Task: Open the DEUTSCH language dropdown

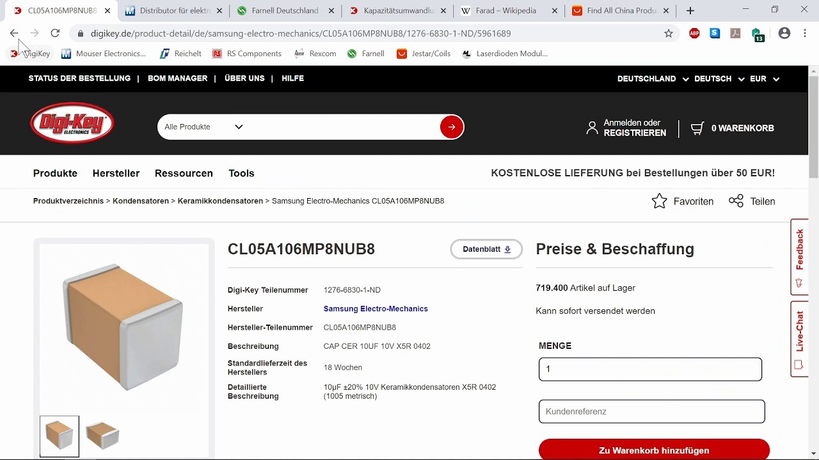Action: click(x=719, y=79)
